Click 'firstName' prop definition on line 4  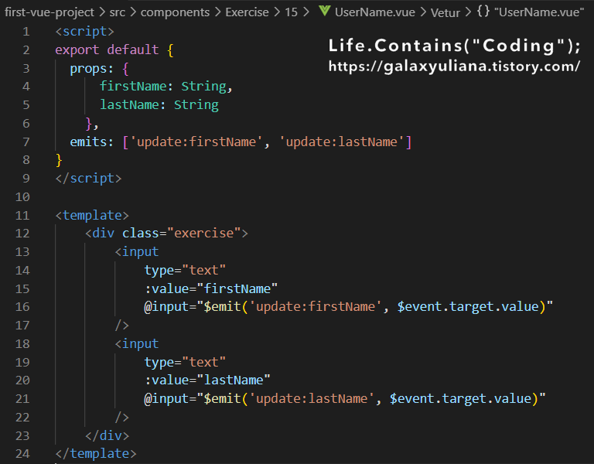point(133,87)
